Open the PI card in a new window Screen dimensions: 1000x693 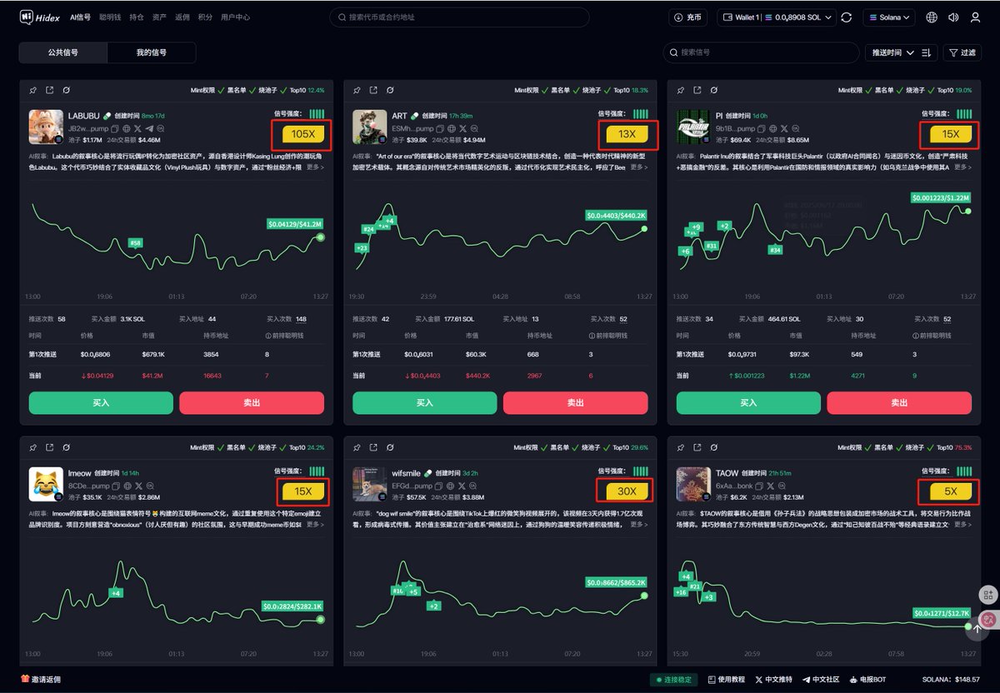tap(697, 90)
